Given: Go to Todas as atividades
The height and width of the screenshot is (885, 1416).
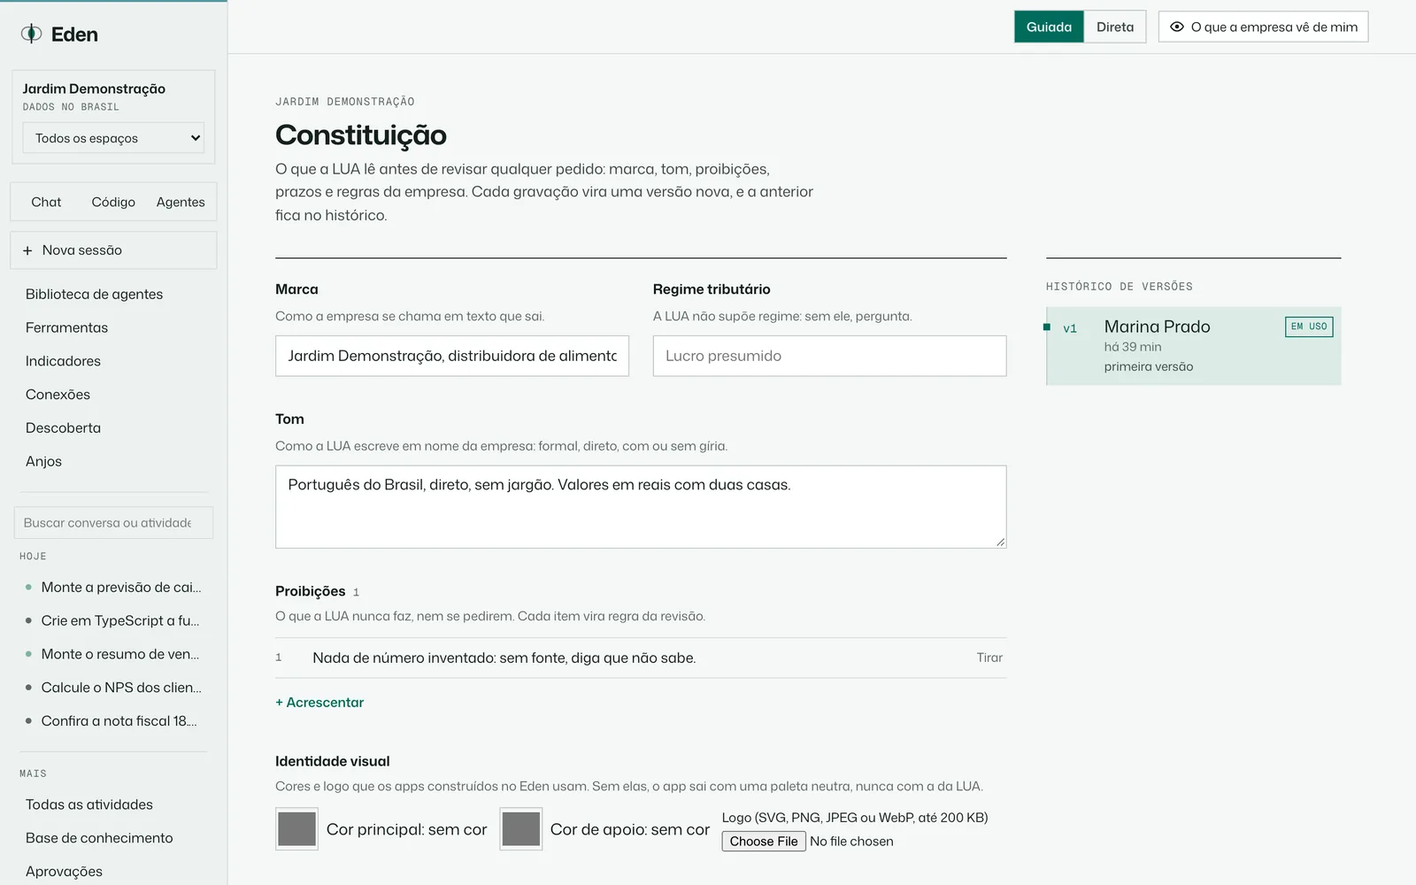Looking at the screenshot, I should click(x=89, y=804).
